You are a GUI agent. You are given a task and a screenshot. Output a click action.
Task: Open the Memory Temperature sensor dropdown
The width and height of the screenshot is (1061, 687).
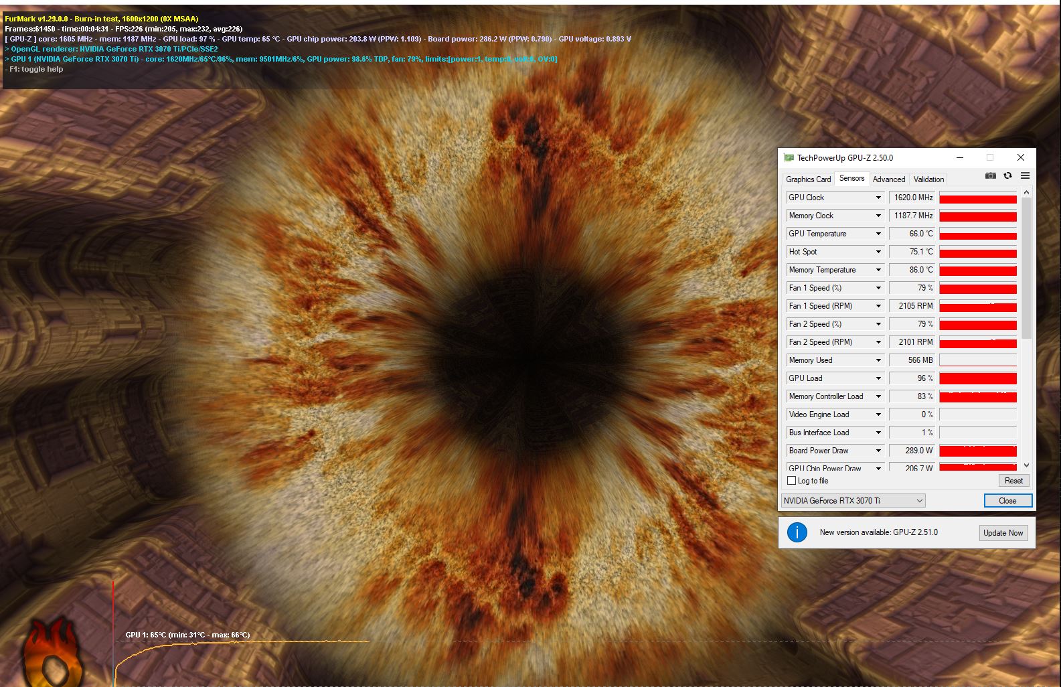(878, 270)
